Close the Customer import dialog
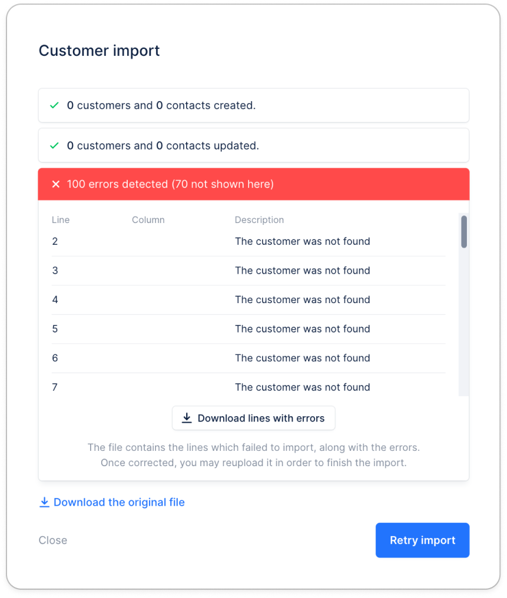 [53, 540]
